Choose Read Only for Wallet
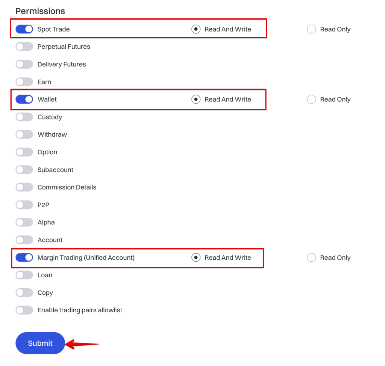This screenshot has width=385, height=366. click(311, 99)
